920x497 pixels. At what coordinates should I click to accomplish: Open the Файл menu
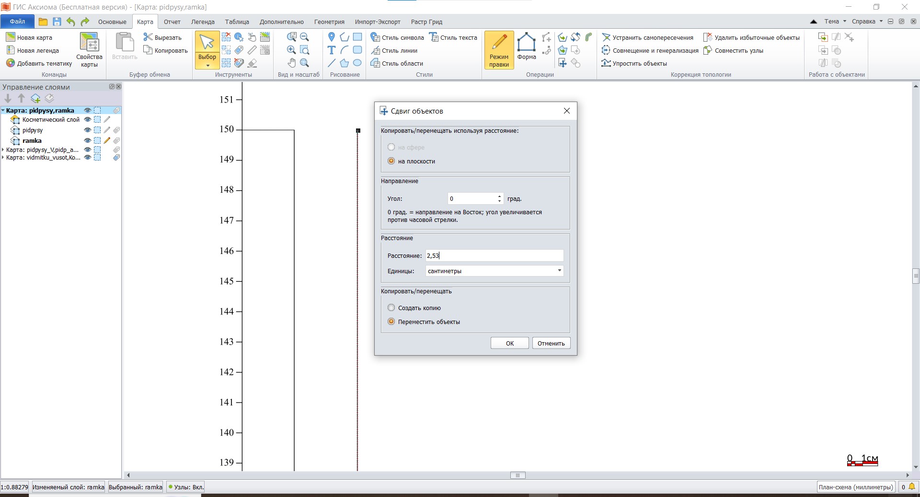17,22
